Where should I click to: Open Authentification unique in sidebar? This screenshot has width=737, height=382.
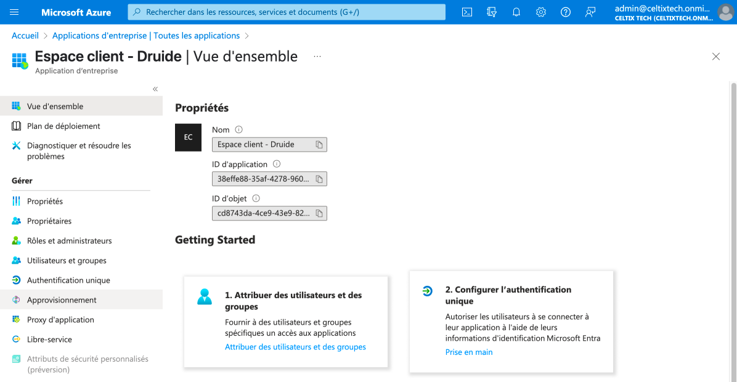[68, 280]
